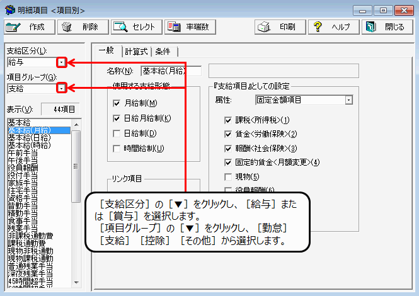Click the 率端数 toolbar icon
The height and width of the screenshot is (296, 419).
click(x=174, y=27)
